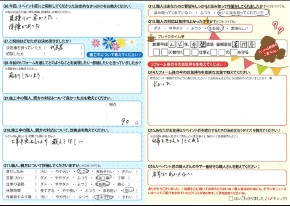Click the empty box before を守る
Viewport: 290px width, 206px height.
[234, 52]
